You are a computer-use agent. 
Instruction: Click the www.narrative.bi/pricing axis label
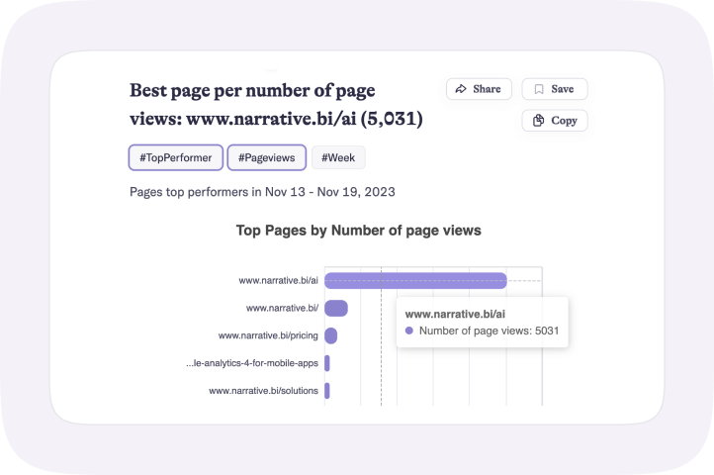point(268,335)
